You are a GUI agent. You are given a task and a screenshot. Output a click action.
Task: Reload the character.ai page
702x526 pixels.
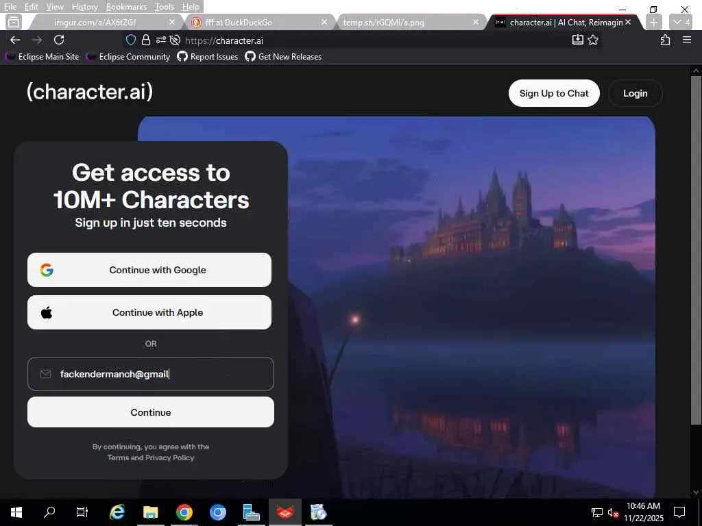point(59,40)
